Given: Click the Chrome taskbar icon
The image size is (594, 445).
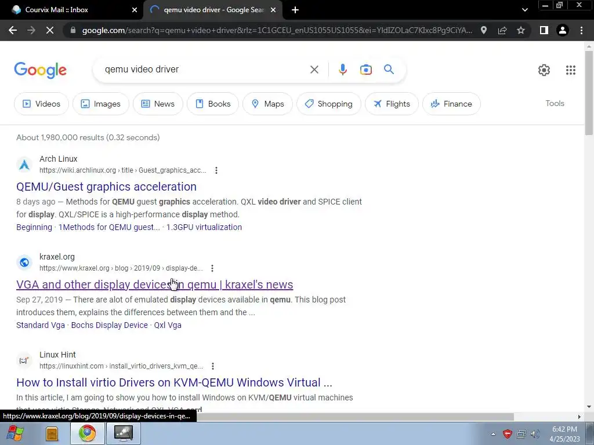Looking at the screenshot, I should click(x=88, y=433).
